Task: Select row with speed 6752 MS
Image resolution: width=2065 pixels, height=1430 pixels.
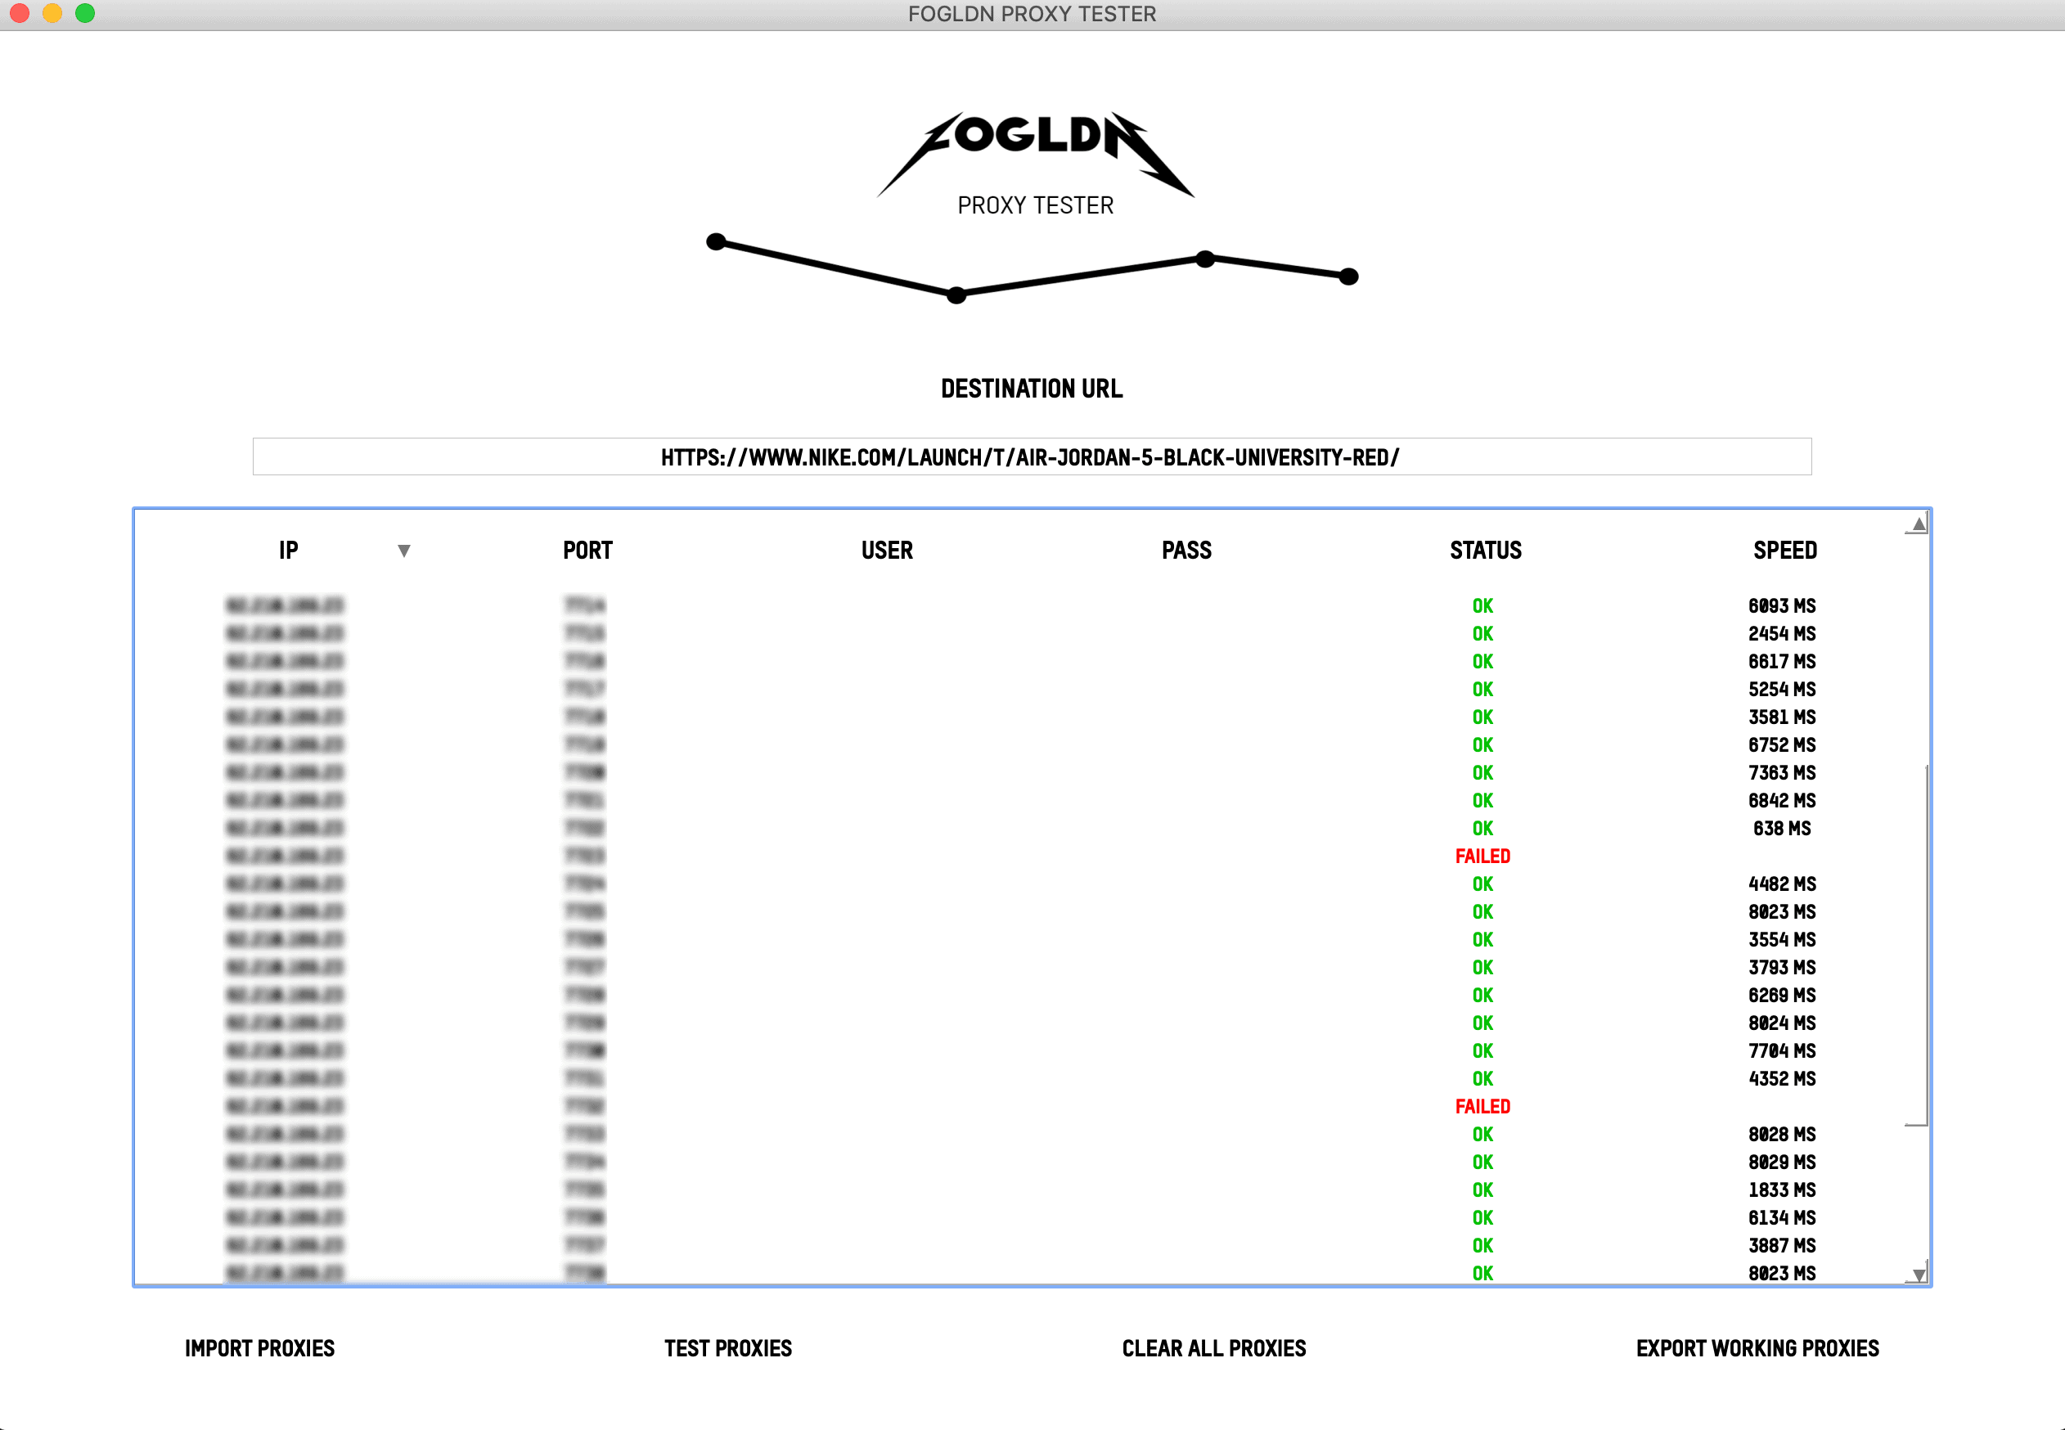Action: point(1021,745)
